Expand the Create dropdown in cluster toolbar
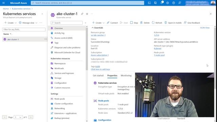Screen dimensions: 217x122 [98, 23]
